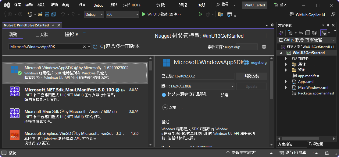Click 新增至來源控件 in status bar
The image size is (339, 157).
(x=244, y=153)
